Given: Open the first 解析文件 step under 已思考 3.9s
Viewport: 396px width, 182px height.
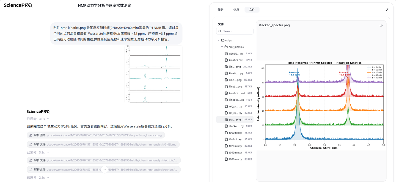Looking at the screenshot, I should point(104,160).
